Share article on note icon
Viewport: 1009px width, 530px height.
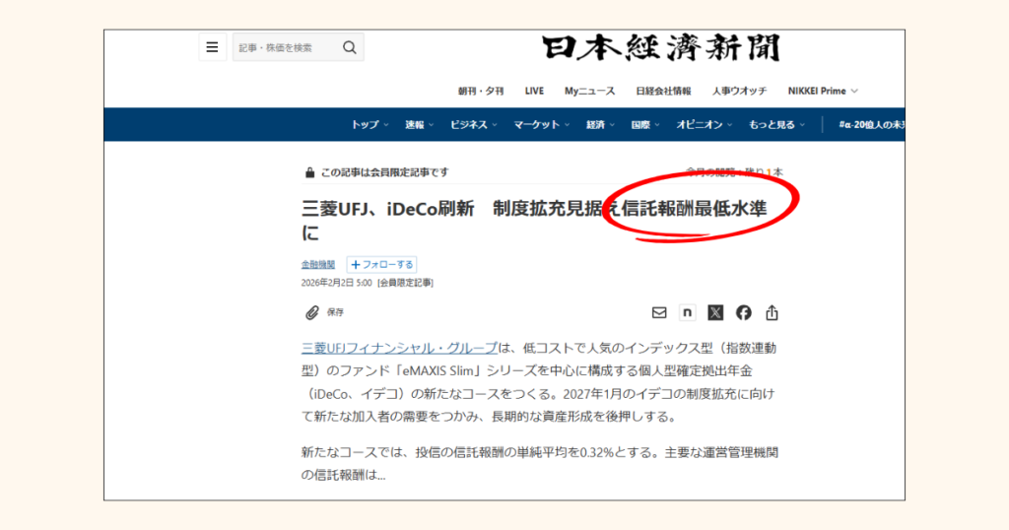point(687,312)
